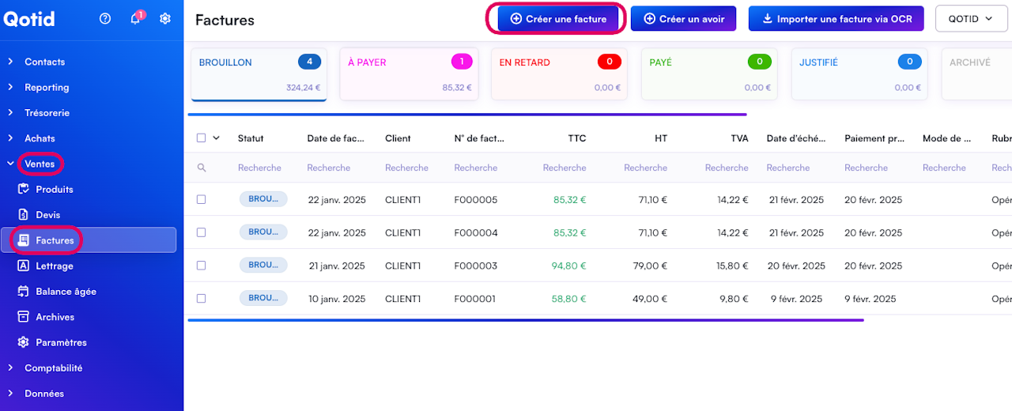The height and width of the screenshot is (411, 1012).
Task: Click the Produits sidebar icon
Action: pyautogui.click(x=22, y=189)
